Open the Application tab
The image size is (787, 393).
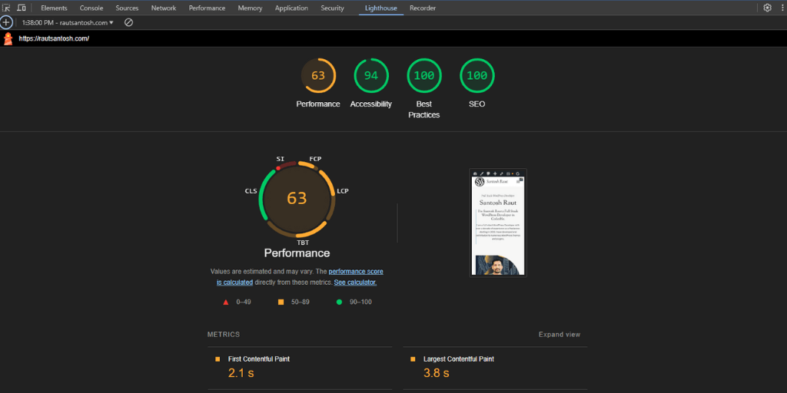tap(291, 8)
